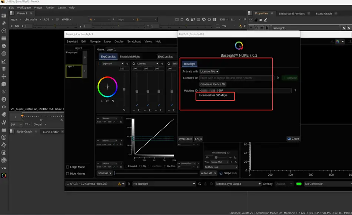
Task: Toggle the green overlay indicator switch
Action: coord(299,184)
